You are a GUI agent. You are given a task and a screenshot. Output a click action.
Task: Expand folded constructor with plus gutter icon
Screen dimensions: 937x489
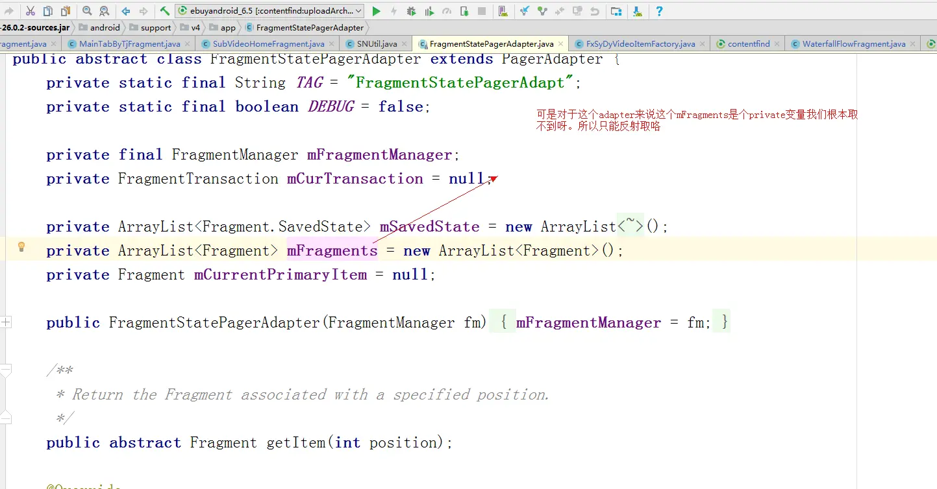click(6, 322)
